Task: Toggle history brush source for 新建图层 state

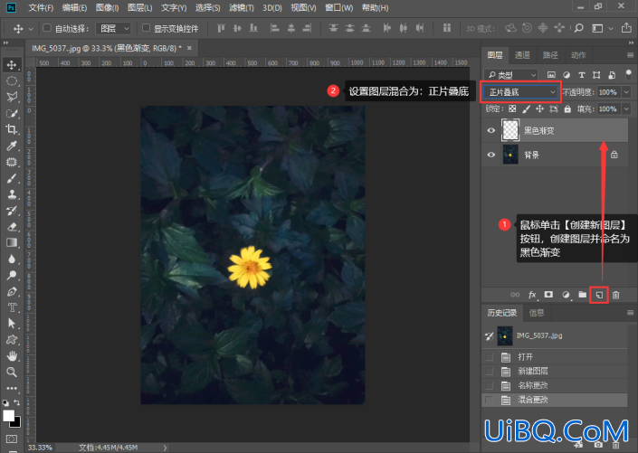Action: [x=489, y=372]
